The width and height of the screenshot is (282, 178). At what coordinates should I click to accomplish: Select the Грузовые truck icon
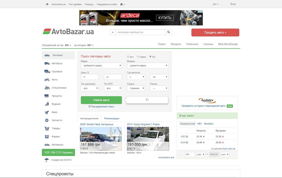[47, 71]
